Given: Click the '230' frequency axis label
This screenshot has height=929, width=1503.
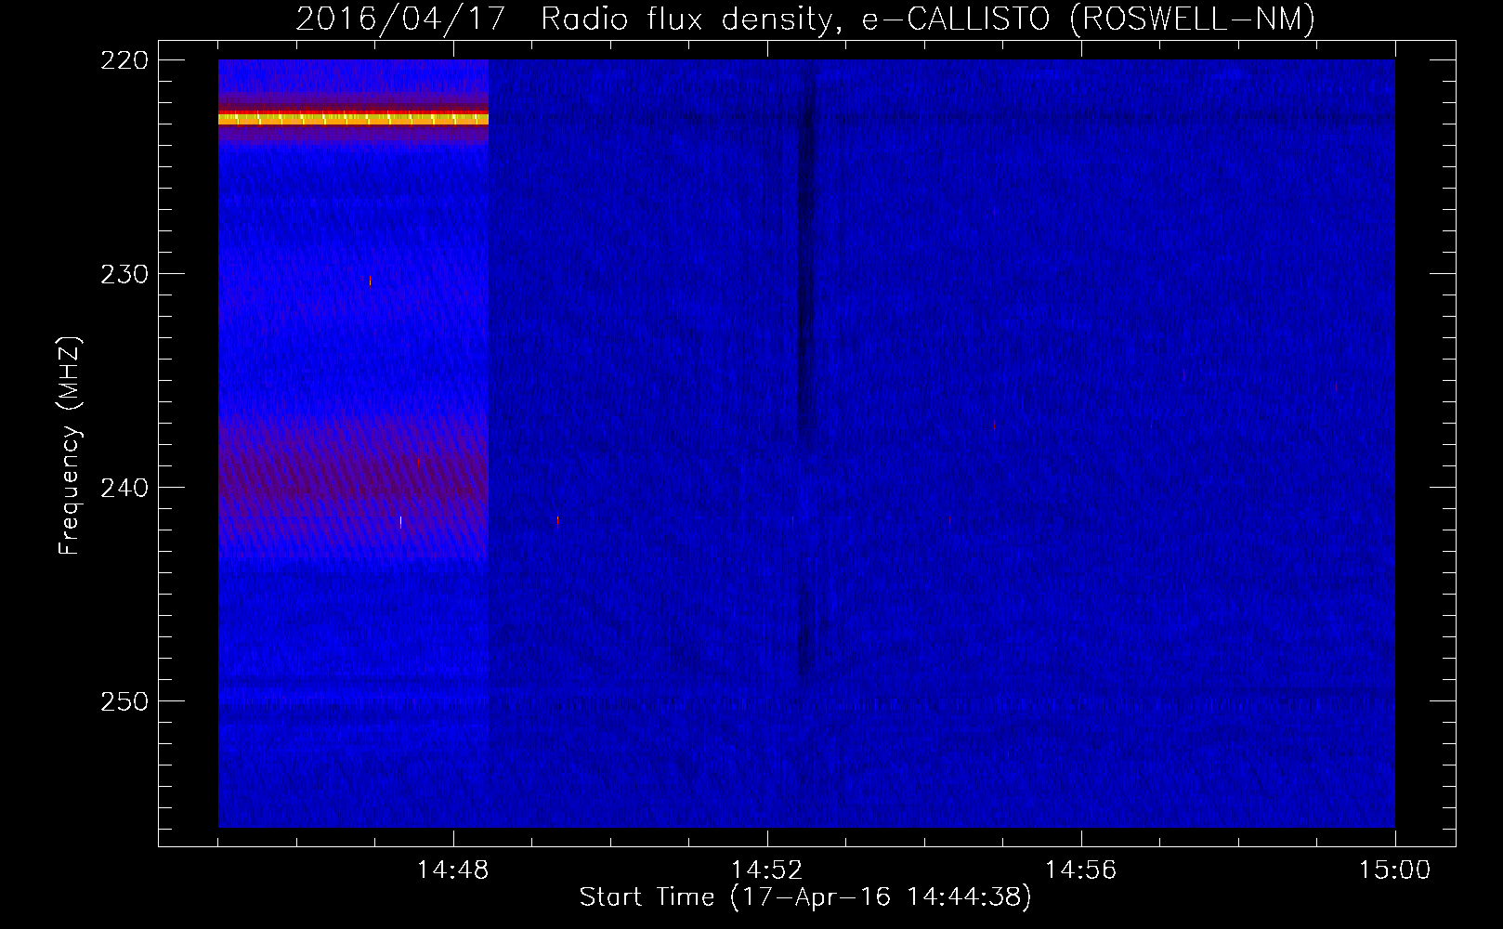Looking at the screenshot, I should (124, 274).
